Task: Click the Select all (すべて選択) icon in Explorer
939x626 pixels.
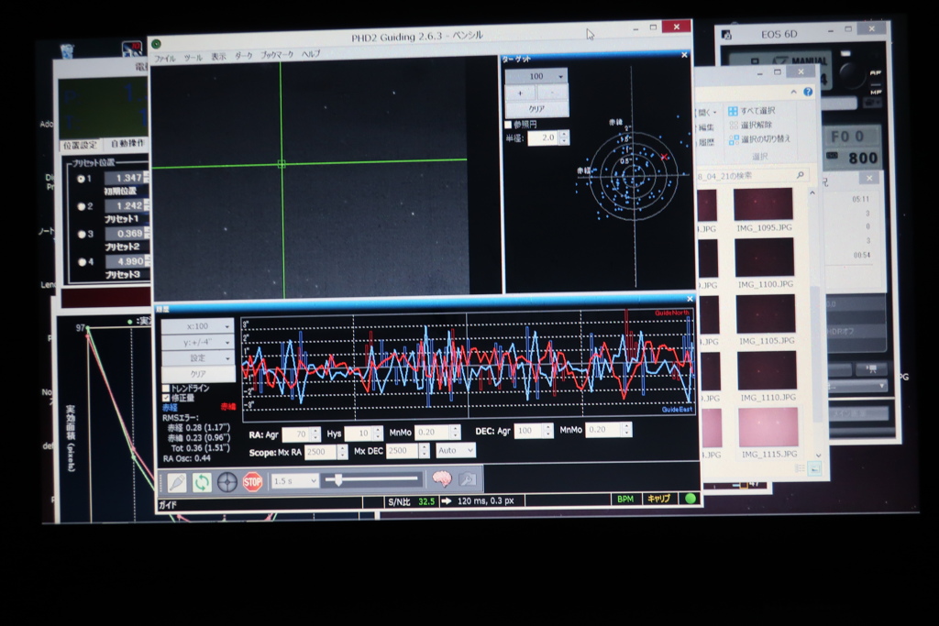Action: pos(733,111)
